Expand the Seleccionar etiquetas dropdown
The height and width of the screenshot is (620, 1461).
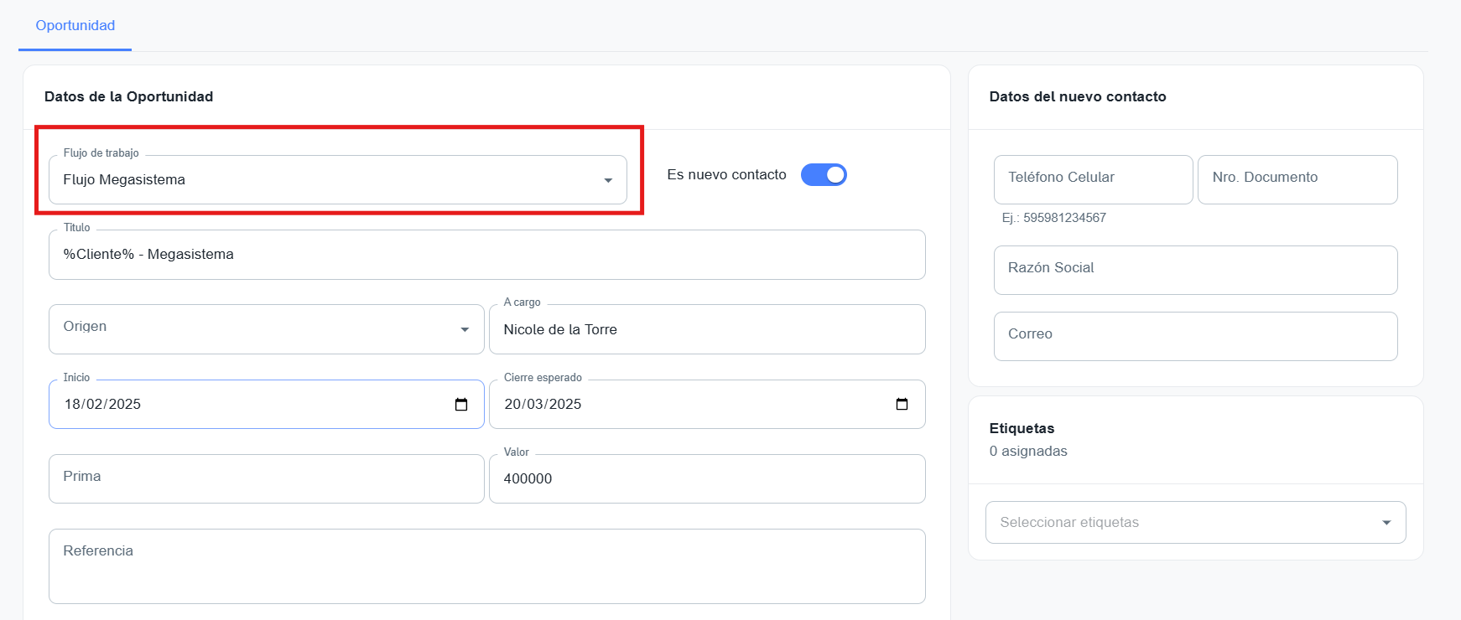[1386, 523]
